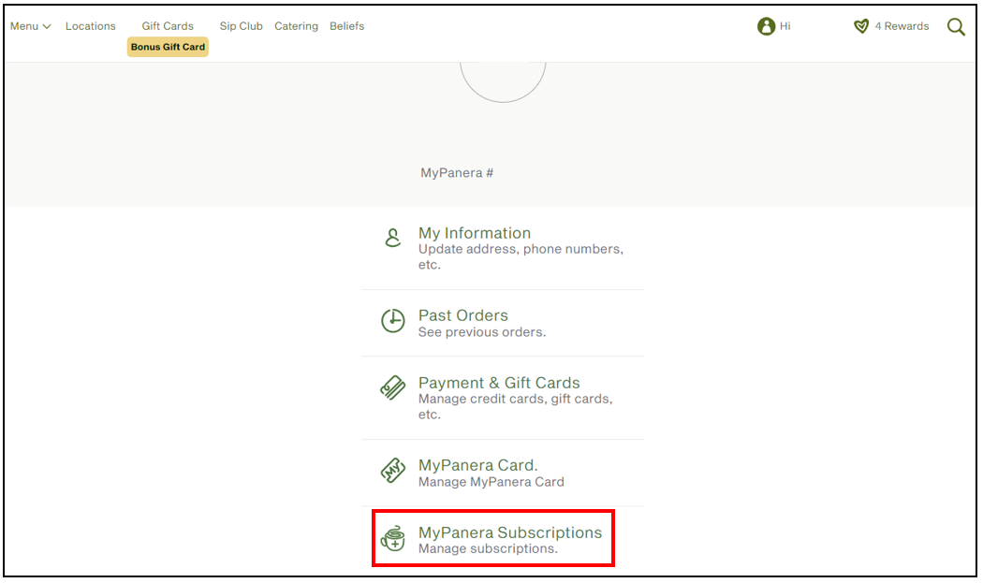Click the MyPanera Card ticket icon

click(393, 470)
